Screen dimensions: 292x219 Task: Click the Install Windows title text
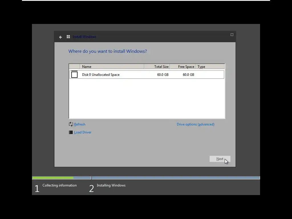pyautogui.click(x=84, y=37)
